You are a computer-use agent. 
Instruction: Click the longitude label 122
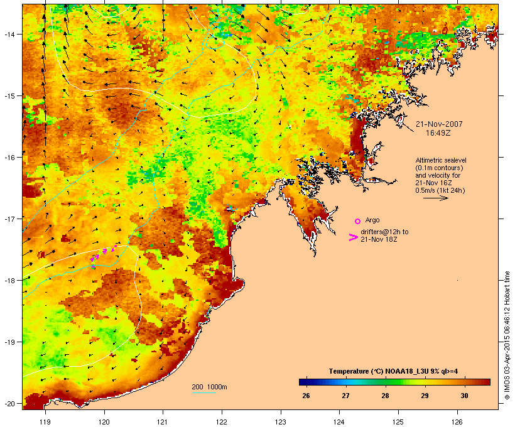coord(222,422)
